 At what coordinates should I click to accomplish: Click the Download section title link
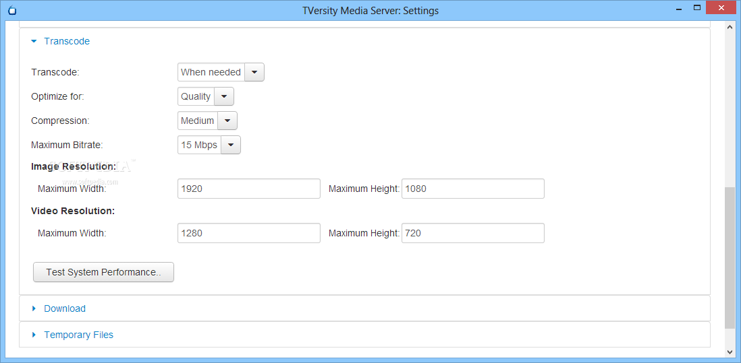click(65, 308)
